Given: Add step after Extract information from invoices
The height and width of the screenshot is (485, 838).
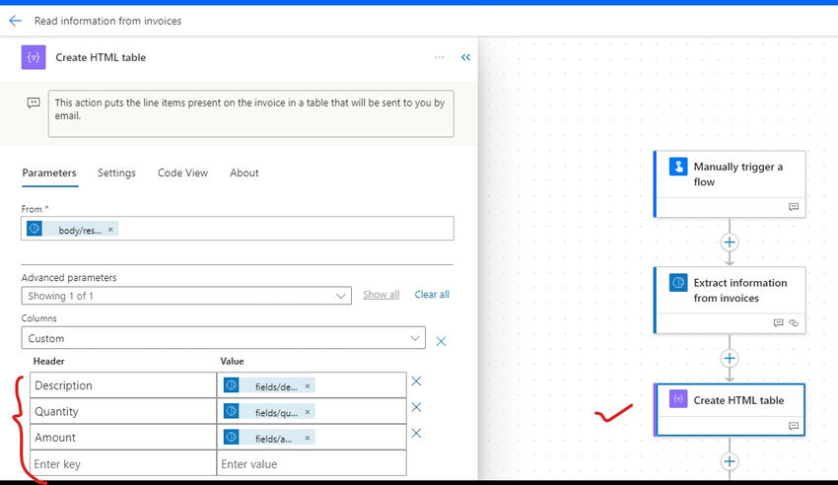Looking at the screenshot, I should 730,358.
